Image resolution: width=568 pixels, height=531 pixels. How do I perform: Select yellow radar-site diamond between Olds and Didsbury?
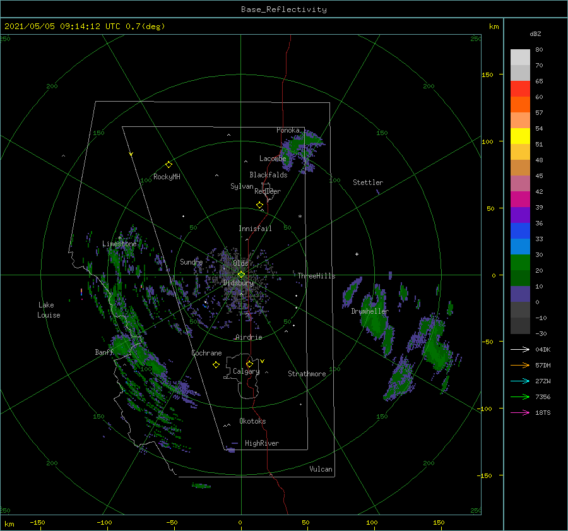click(x=241, y=275)
